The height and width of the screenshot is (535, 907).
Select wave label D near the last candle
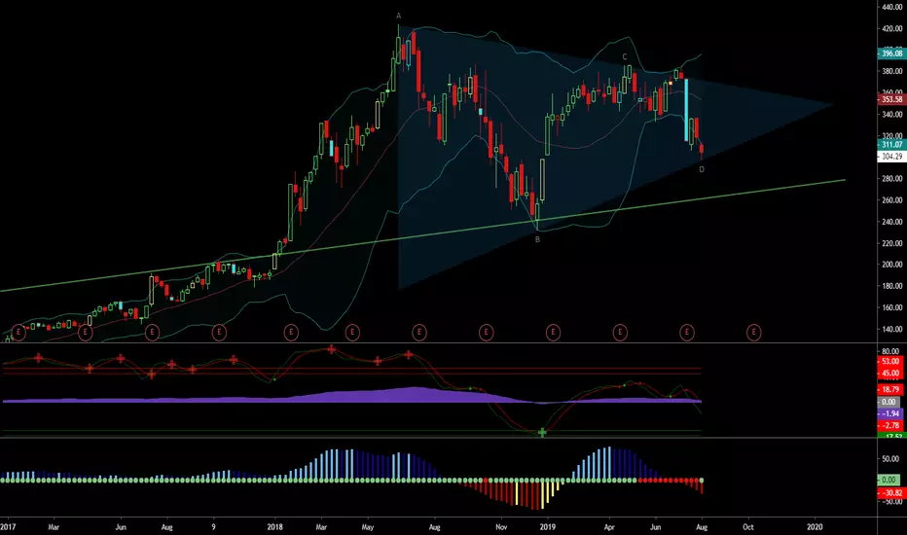click(x=702, y=169)
